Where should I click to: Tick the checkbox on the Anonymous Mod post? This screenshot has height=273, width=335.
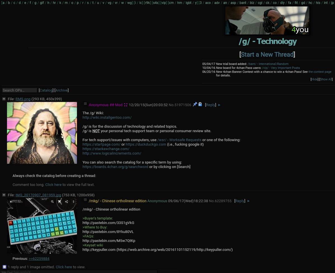tap(85, 104)
